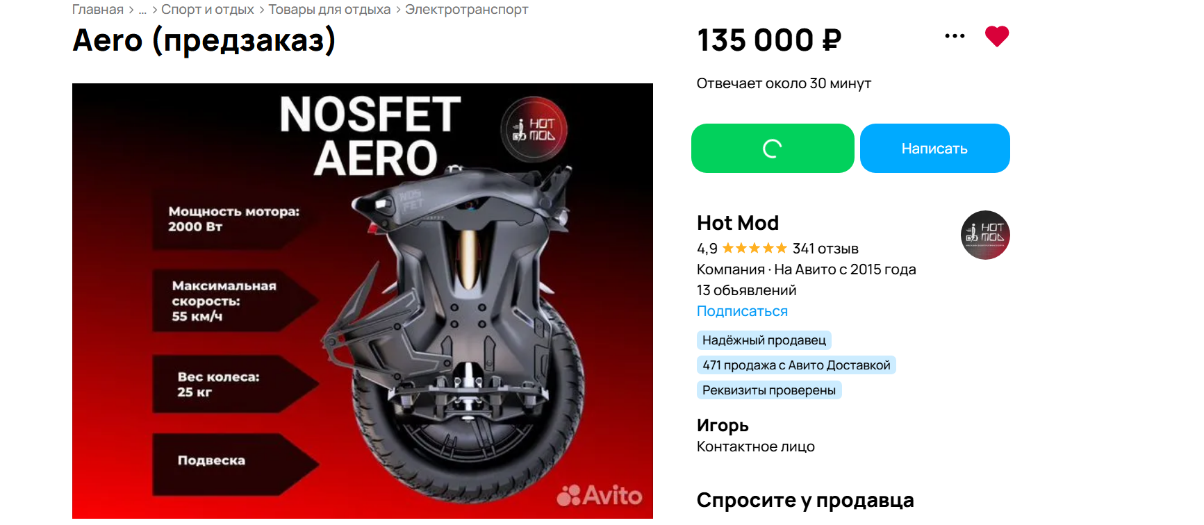Click the Подписаться link

point(742,311)
